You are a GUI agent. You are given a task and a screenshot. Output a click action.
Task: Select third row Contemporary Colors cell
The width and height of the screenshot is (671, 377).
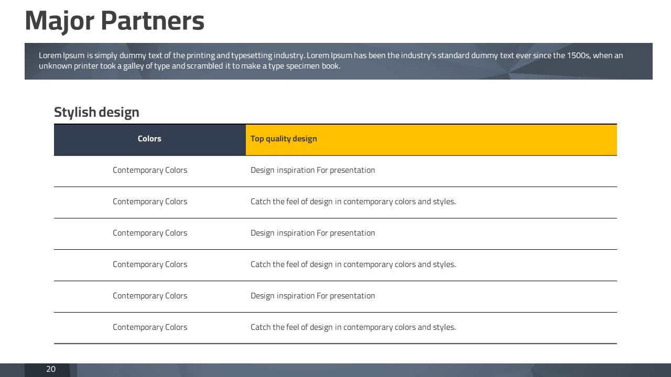click(x=150, y=234)
